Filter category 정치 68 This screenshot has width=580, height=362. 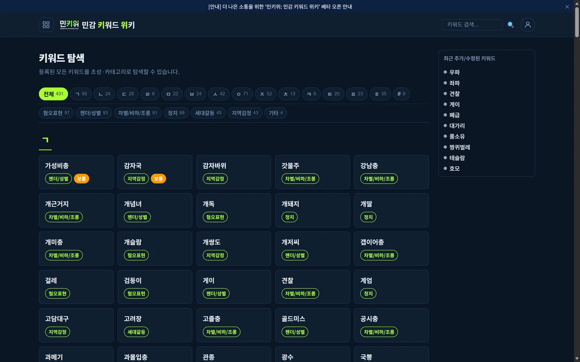[x=176, y=113]
